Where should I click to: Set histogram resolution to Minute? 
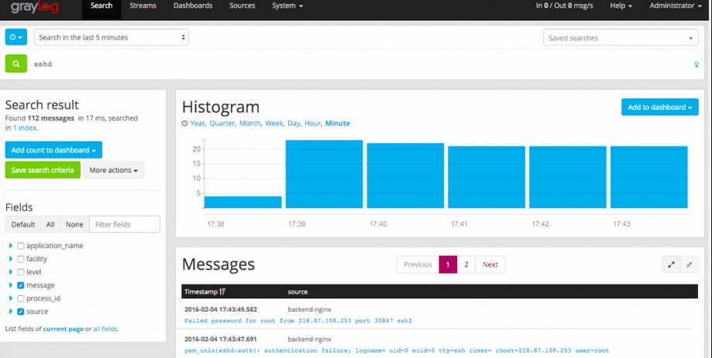tap(338, 123)
